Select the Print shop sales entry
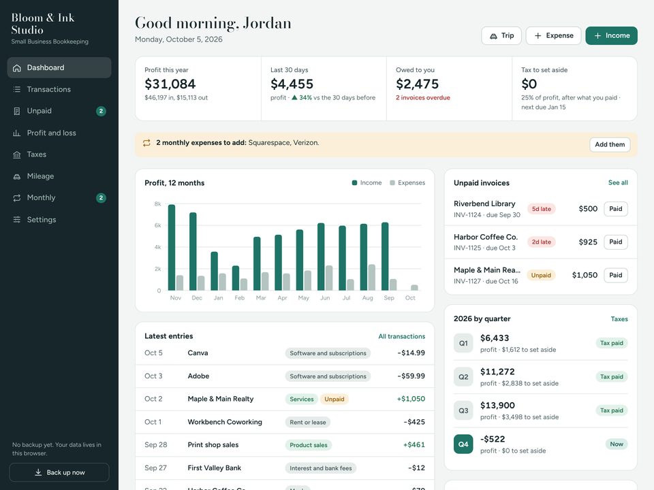The image size is (654, 490). click(x=285, y=445)
